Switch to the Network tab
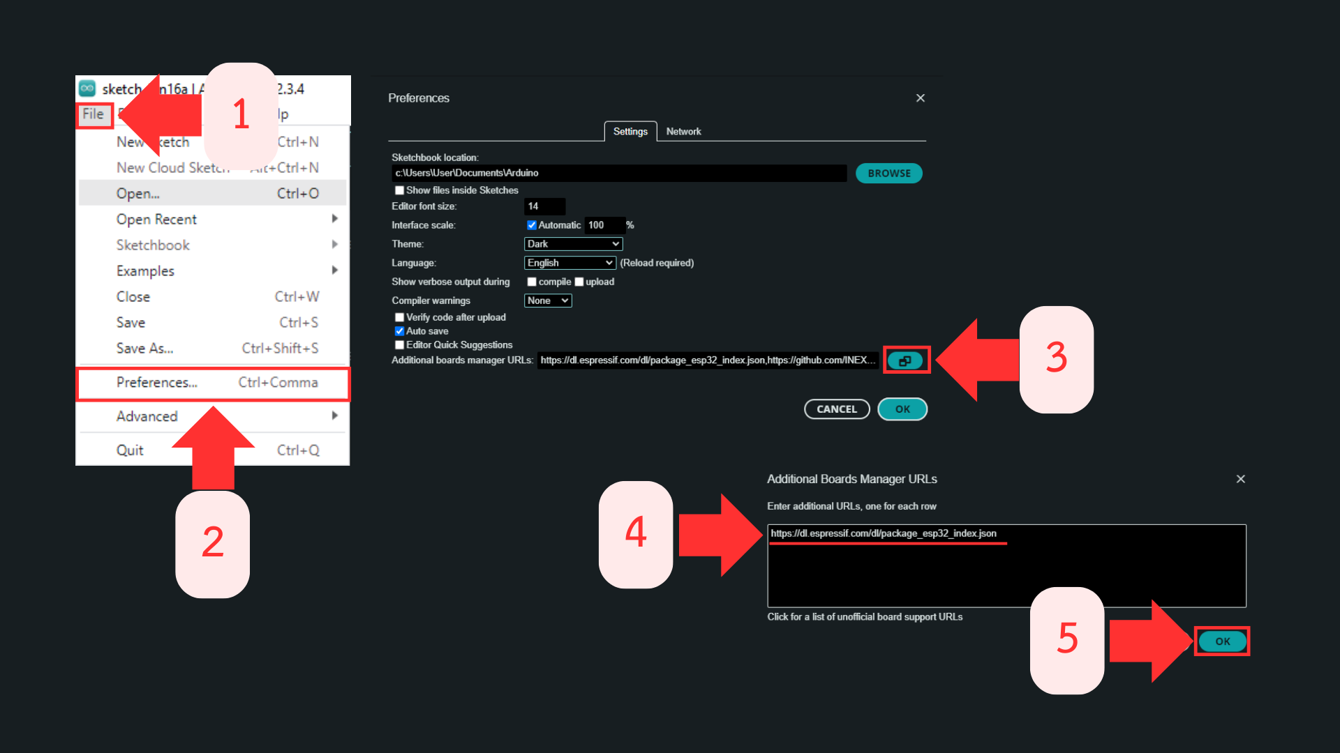 click(x=683, y=132)
